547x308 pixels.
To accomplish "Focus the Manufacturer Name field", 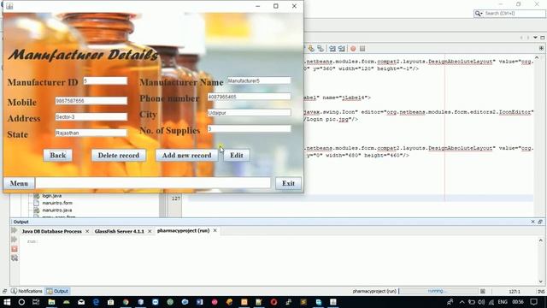I will pyautogui.click(x=259, y=80).
